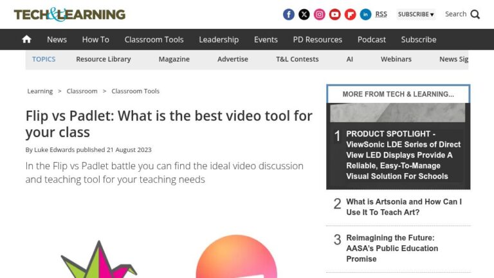Viewport: 494px width, 278px height.
Task: Click the article headline Flip vs Padlet
Action: point(169,124)
